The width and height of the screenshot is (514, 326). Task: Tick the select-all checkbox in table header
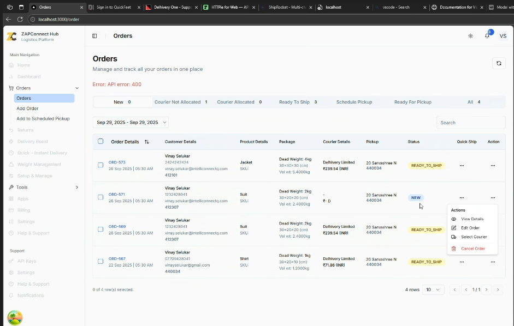pos(101,141)
